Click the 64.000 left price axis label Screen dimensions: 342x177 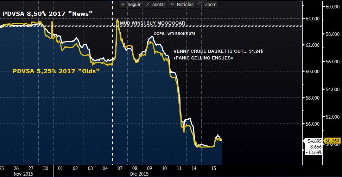(311, 19)
